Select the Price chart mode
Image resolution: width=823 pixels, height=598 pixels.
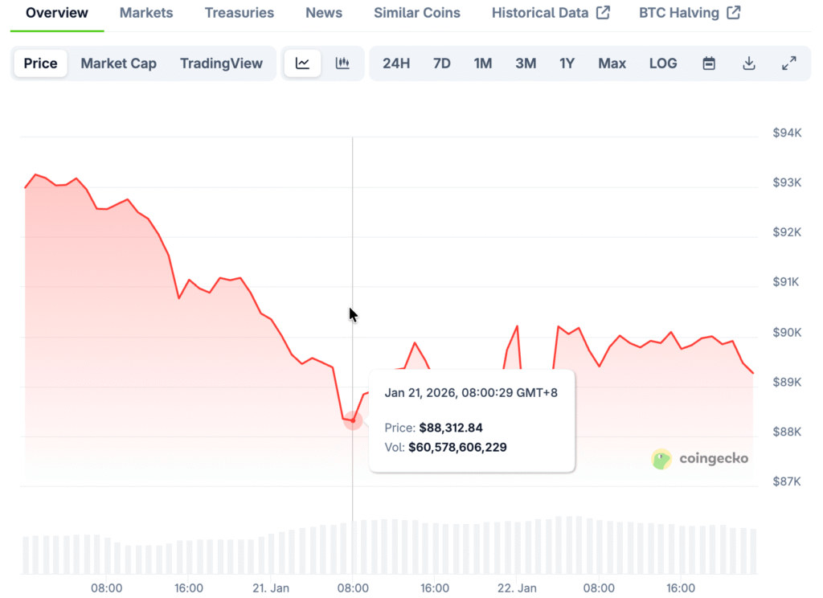coord(40,63)
